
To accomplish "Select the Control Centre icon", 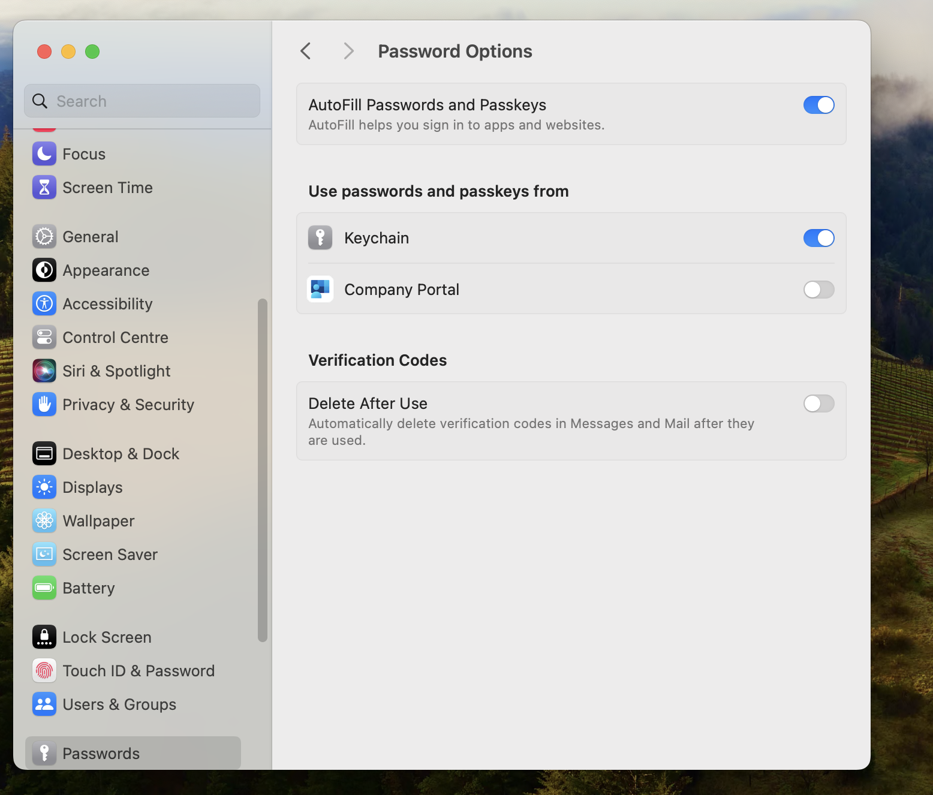I will (x=44, y=338).
